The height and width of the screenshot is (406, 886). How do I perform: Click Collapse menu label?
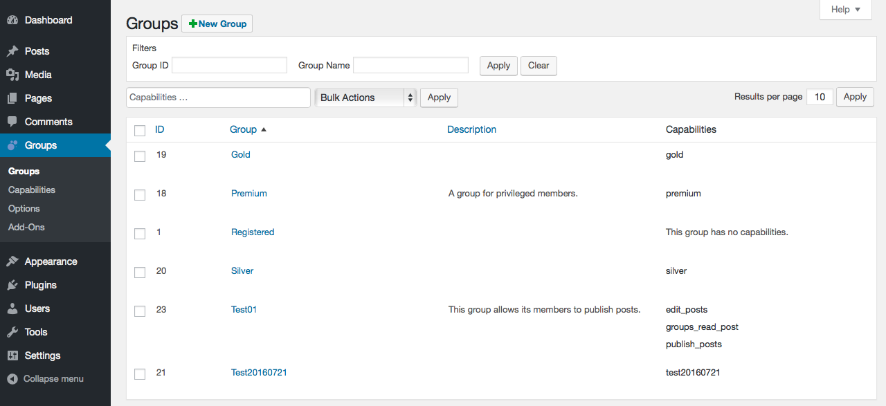coord(53,378)
